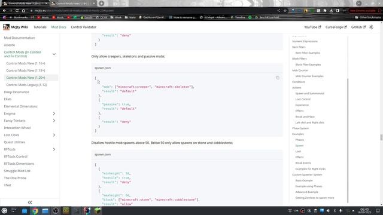
Task: Click the table-of-contents scrollbar
Action: click(x=347, y=140)
